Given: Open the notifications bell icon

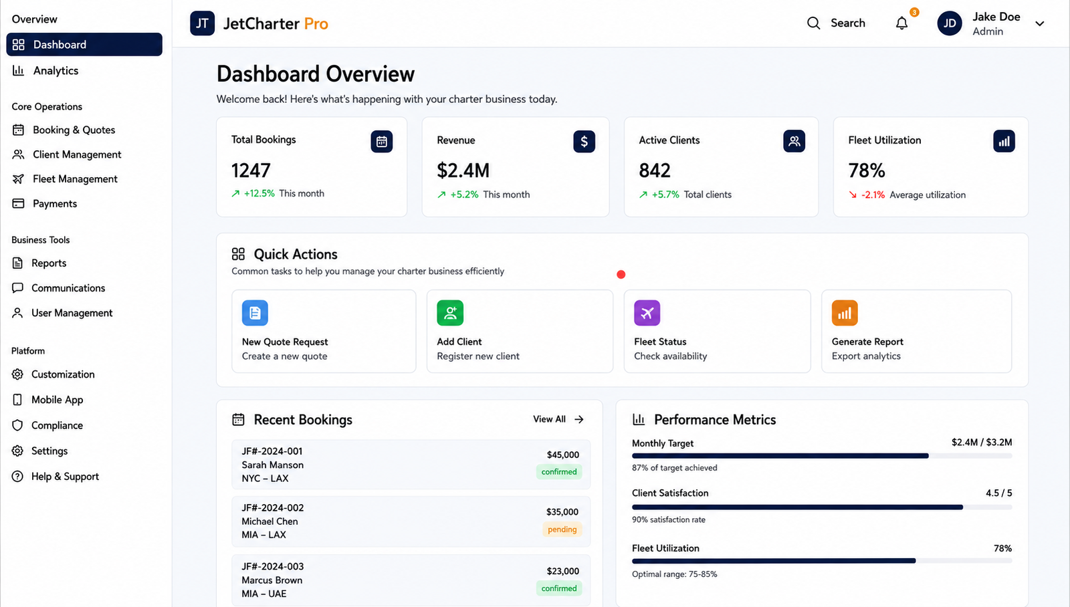Looking at the screenshot, I should [x=901, y=23].
